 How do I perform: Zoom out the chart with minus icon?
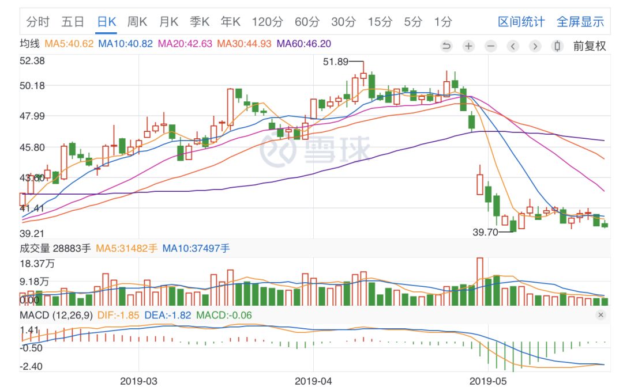click(x=490, y=46)
